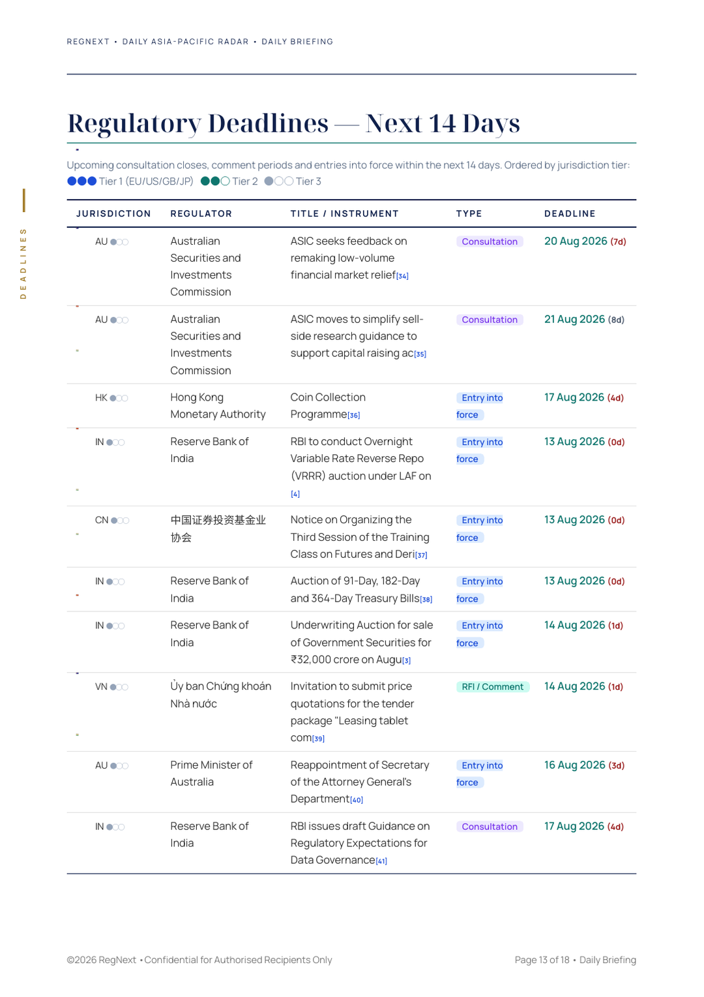Click tier dots in the 20 Aug 2026 AU row

pyautogui.click(x=119, y=242)
